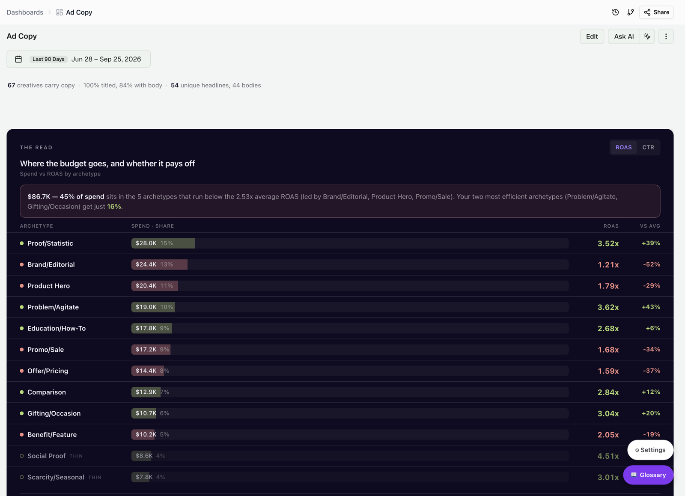This screenshot has width=685, height=496.
Task: Click the Spend · Share column header
Action: [152, 226]
